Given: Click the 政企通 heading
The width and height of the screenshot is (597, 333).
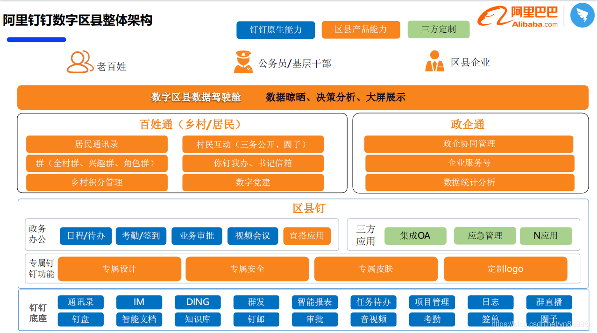Looking at the screenshot, I should 468,125.
